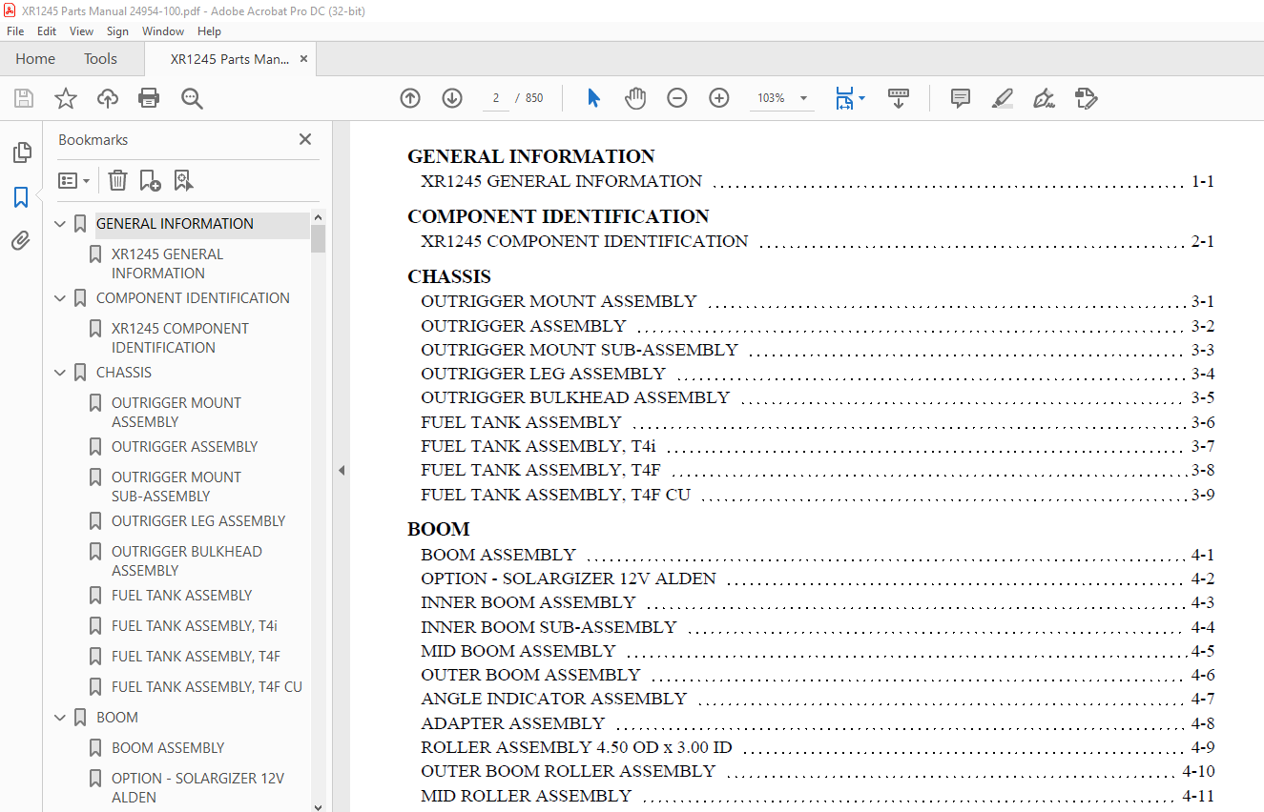Open the zoom percentage dropdown
1264x812 pixels.
(803, 98)
